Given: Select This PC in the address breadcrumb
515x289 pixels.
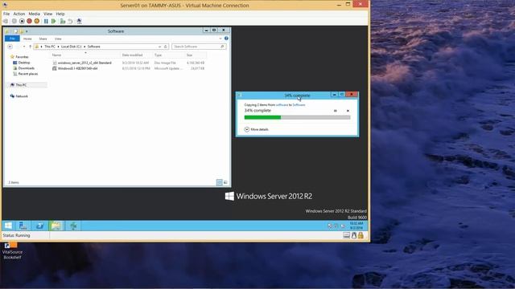Looking at the screenshot, I should tap(50, 47).
